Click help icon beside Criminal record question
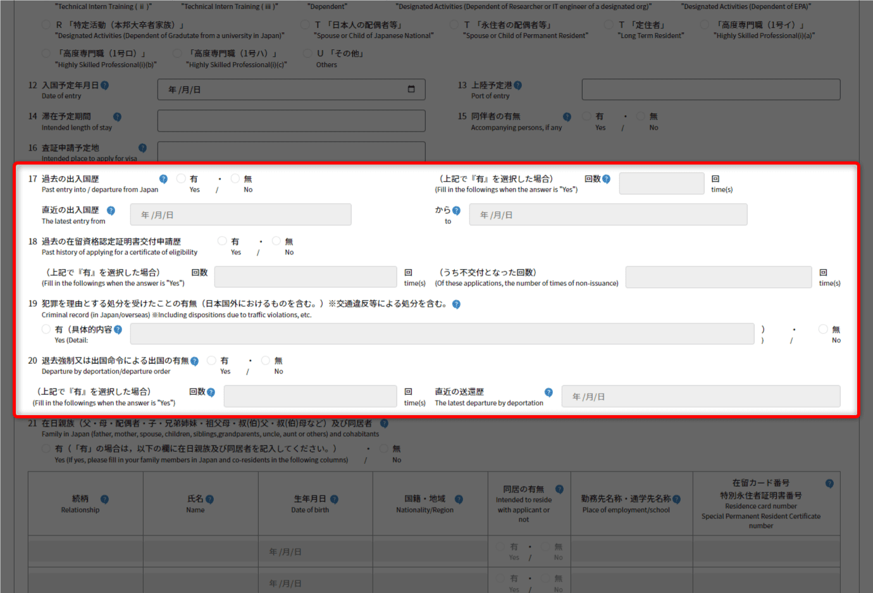The image size is (873, 593). (456, 304)
